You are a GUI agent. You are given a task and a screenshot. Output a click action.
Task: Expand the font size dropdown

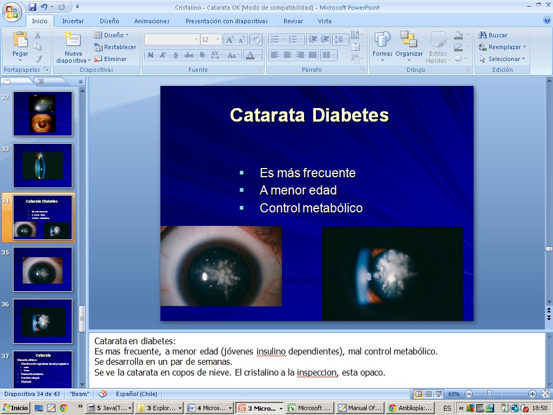click(218, 39)
